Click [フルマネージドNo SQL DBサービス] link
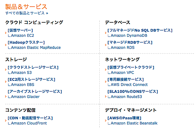Screen dimensions: 196x132 click(x=139, y=30)
